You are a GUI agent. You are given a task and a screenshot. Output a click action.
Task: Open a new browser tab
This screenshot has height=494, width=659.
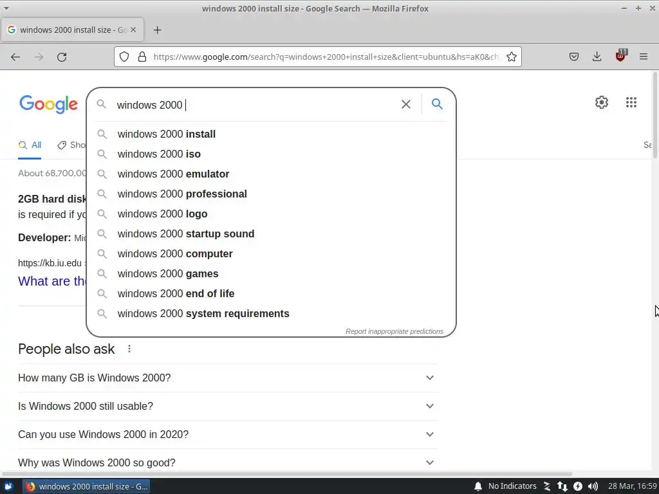157,30
